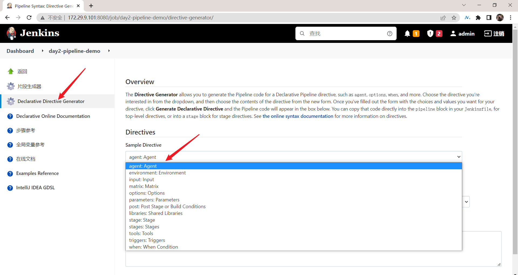Go to Dashboard breadcrumb

coord(20,51)
